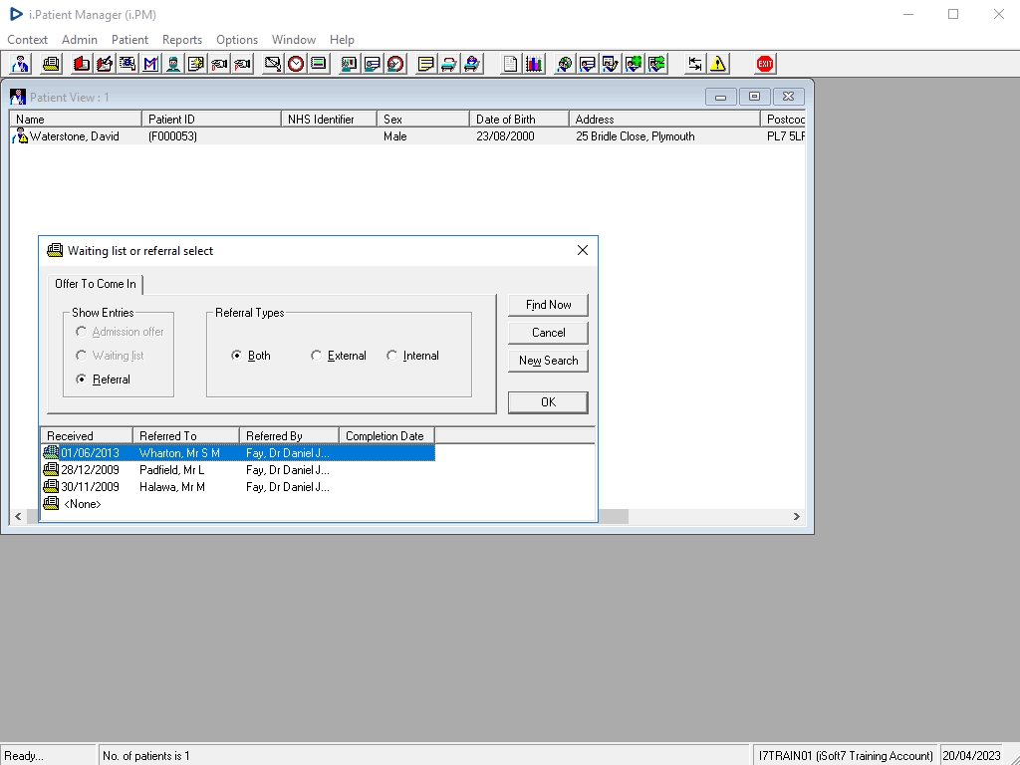The image size is (1020, 765).
Task: Click the person with CD disc icon
Action: coord(565,64)
